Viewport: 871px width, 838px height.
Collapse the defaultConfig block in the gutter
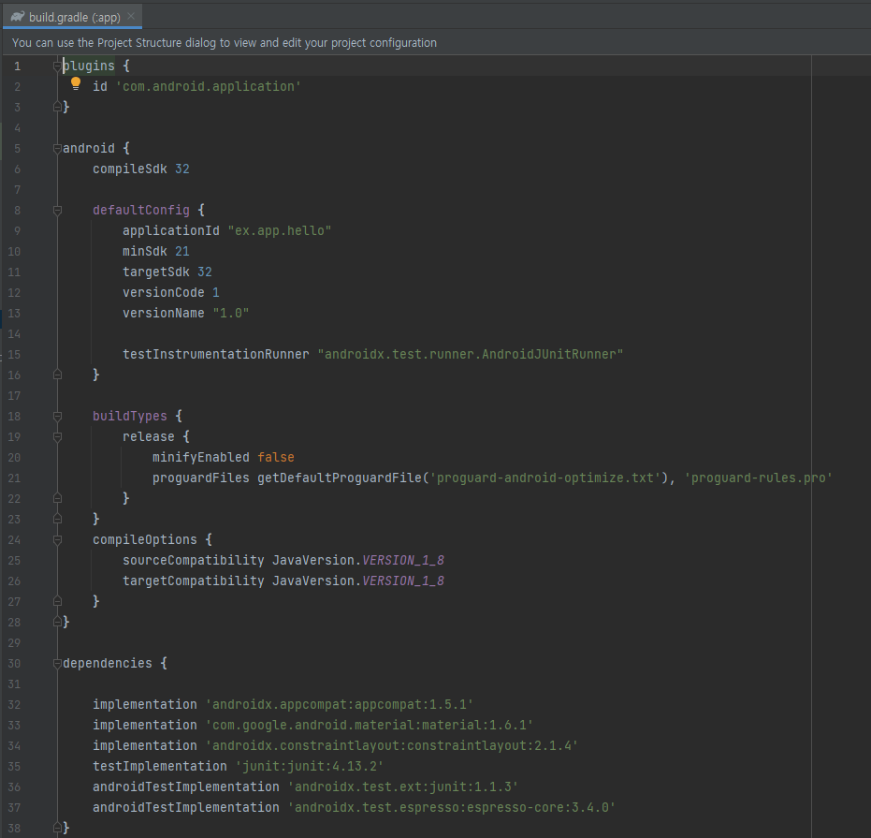click(56, 209)
